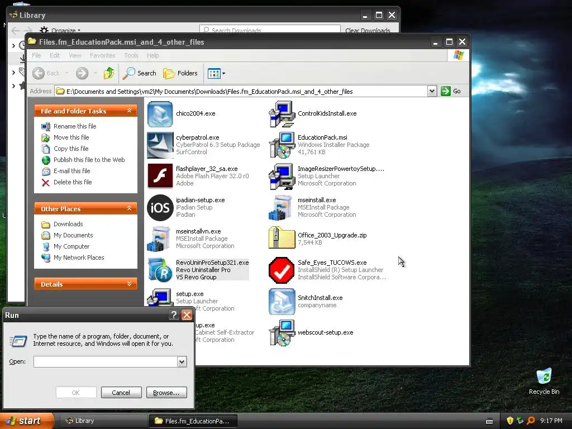572x429 pixels.
Task: Switch to Library taskbar button
Action: [103, 421]
